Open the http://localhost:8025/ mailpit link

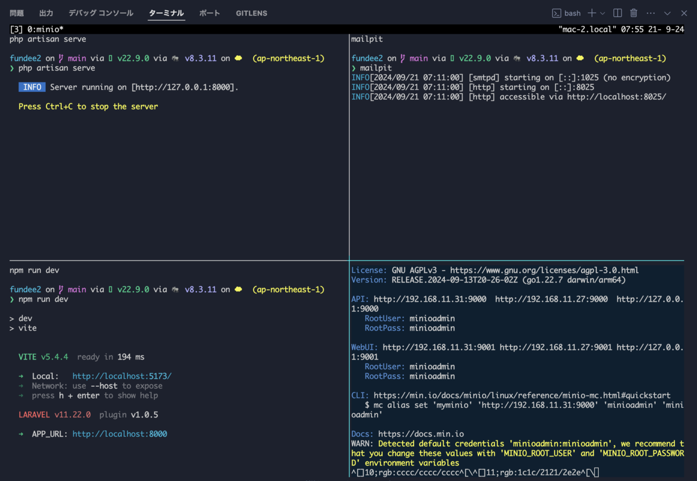[x=616, y=97]
